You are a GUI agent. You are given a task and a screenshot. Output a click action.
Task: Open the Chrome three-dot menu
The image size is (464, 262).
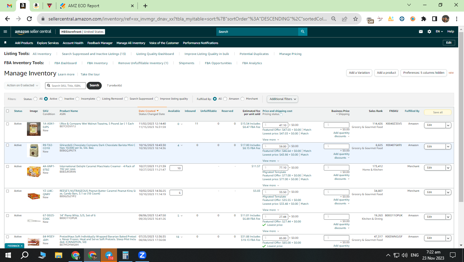point(456,19)
